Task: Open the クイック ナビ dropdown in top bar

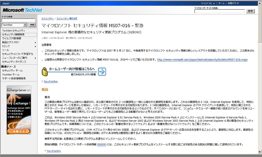Action: coord(208,3)
